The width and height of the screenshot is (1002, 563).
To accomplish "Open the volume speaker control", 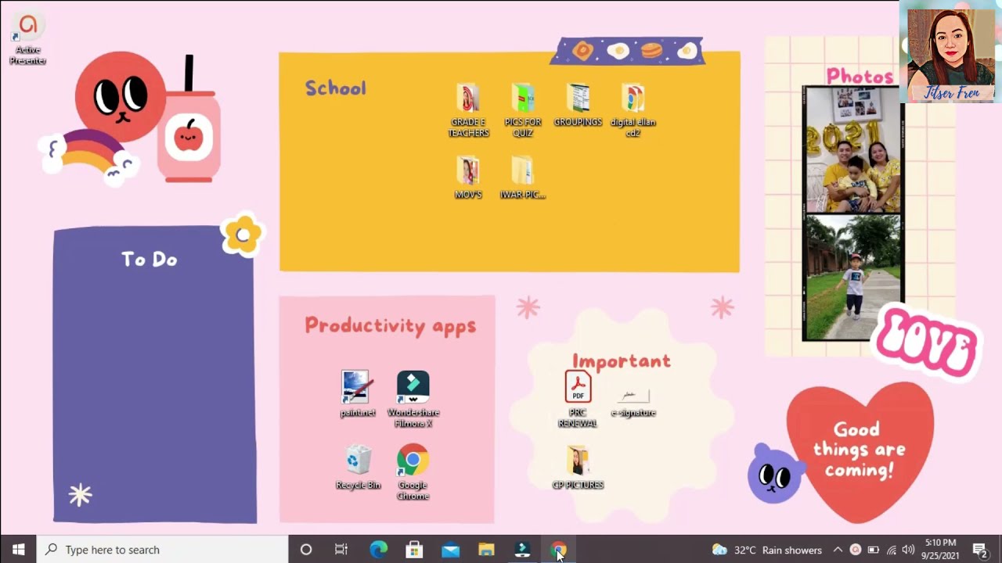I will (x=908, y=550).
